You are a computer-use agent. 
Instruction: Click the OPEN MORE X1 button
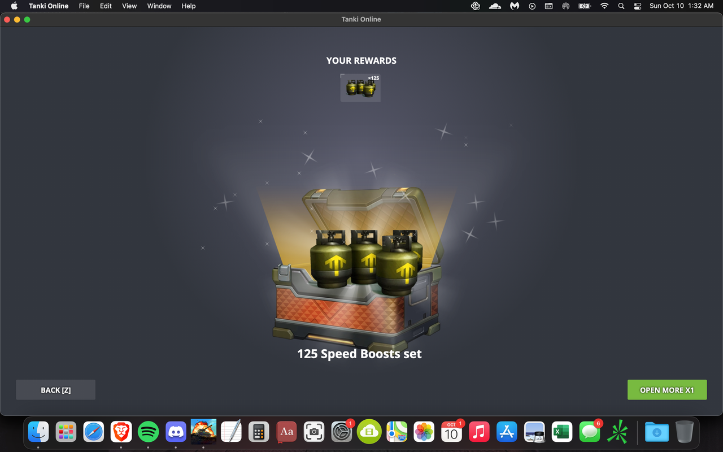coord(667,390)
